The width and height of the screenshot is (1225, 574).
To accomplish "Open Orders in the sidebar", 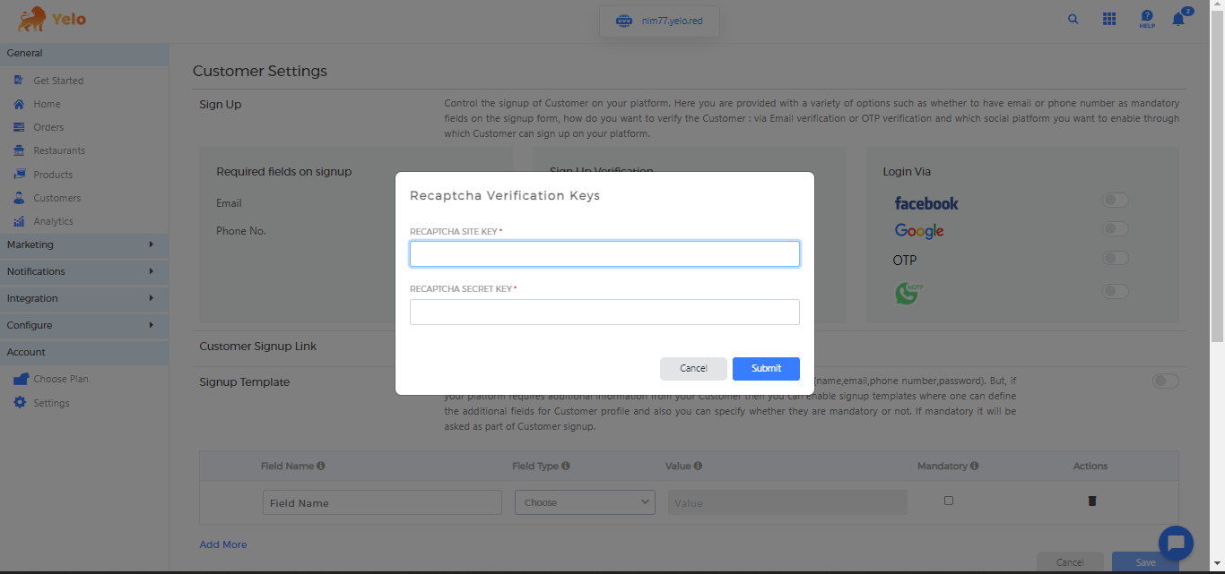I will (48, 127).
